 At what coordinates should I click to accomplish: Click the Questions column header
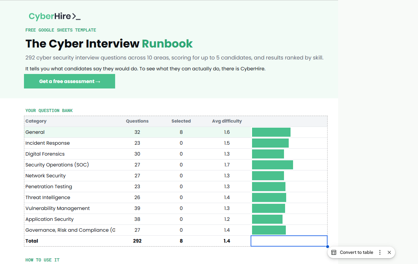(x=137, y=121)
